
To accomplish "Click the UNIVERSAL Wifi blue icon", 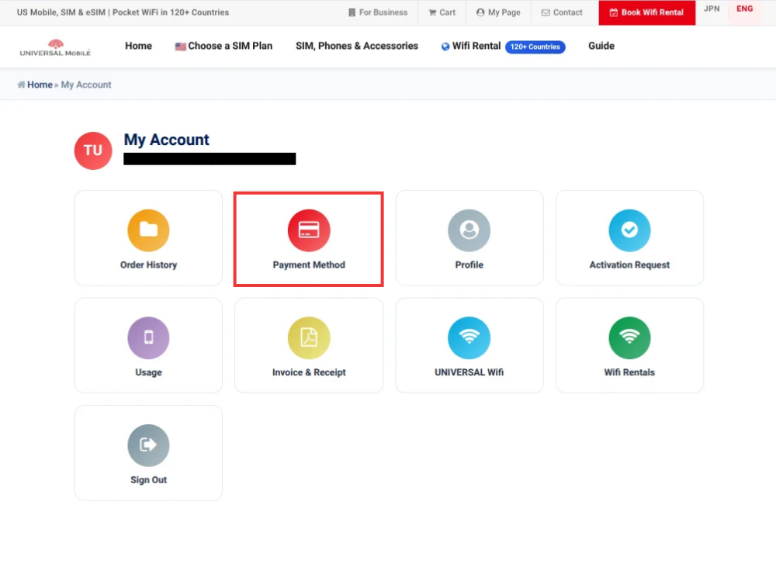I will pos(469,337).
